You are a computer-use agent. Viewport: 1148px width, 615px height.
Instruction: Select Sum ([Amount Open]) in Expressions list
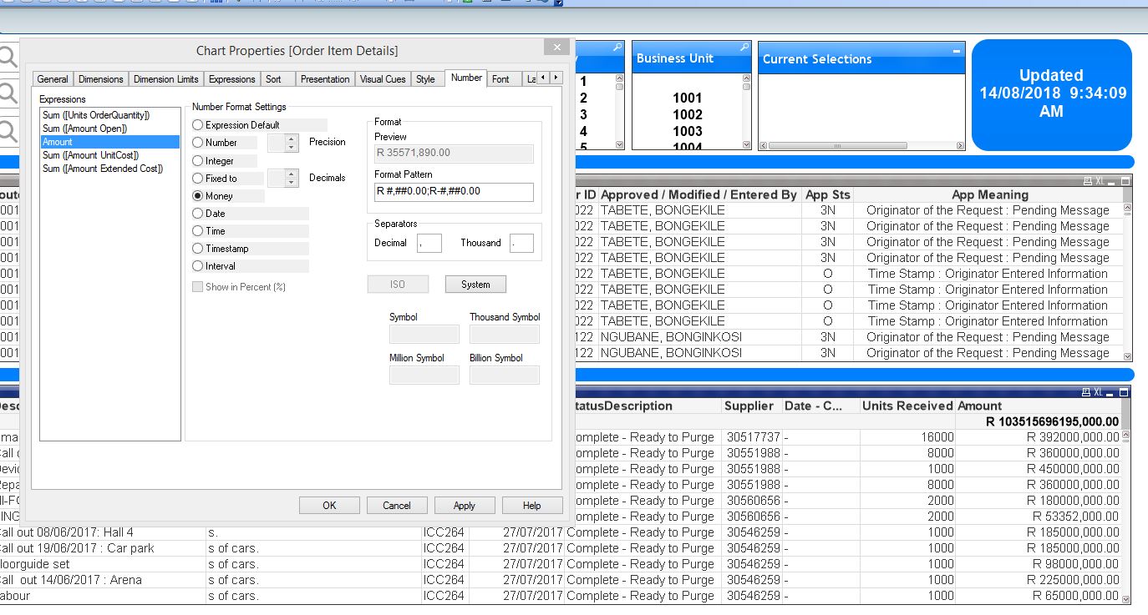tap(84, 129)
